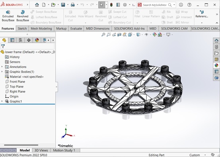
Task: Expand the Graphic1 feature node
Action: (2, 101)
